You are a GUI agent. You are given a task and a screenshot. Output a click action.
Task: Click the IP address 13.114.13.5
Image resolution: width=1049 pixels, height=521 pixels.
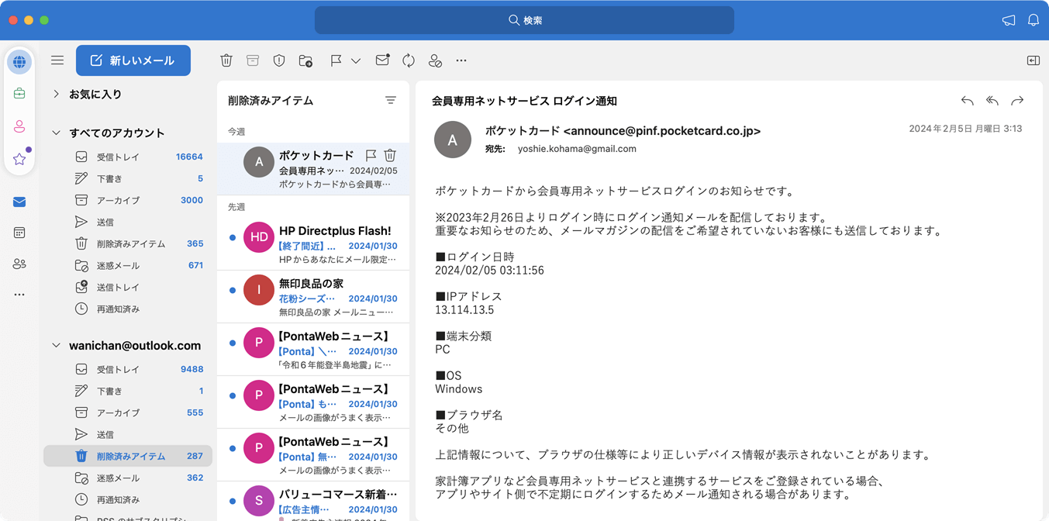tap(464, 310)
